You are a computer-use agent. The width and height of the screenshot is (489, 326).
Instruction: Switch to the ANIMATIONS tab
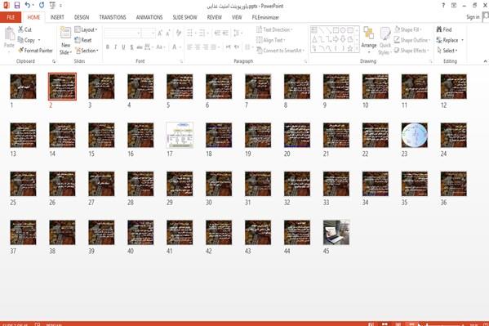149,17
